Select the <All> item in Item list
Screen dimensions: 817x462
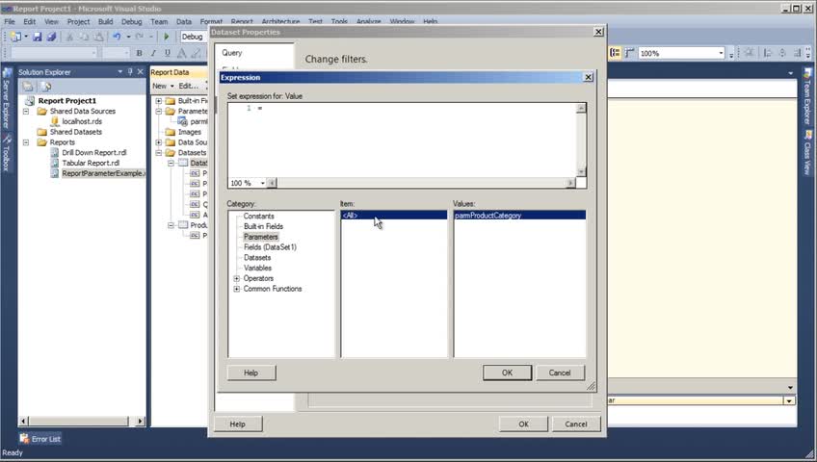pyautogui.click(x=394, y=215)
